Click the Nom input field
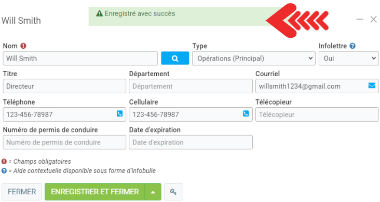 click(80, 59)
